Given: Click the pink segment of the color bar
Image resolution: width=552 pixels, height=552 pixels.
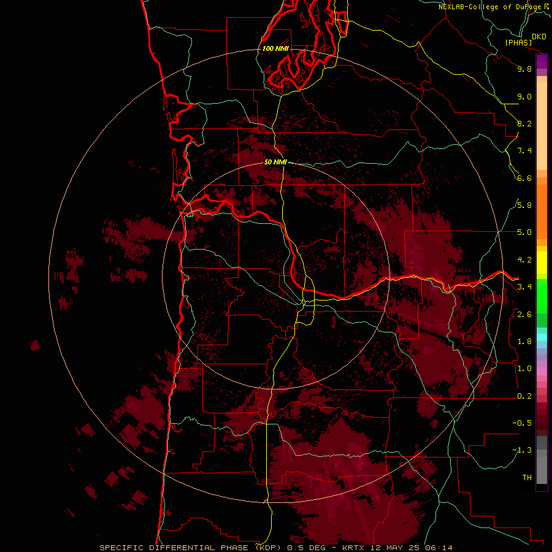Looking at the screenshot, I should click(542, 372).
